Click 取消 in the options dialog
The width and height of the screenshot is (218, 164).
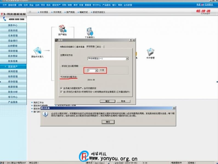pos(123,101)
